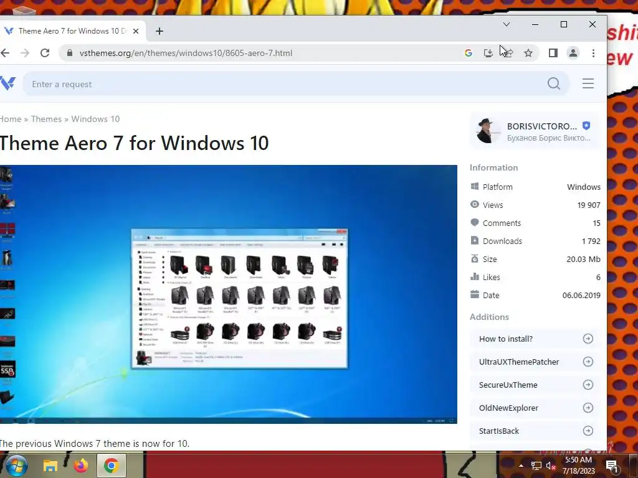
Task: Launch Firefox from the taskbar
Action: [x=81, y=466]
